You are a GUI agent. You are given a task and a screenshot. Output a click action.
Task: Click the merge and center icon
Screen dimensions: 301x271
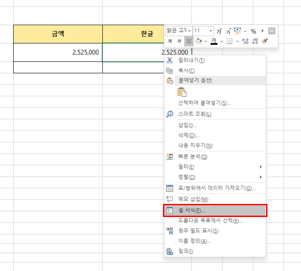click(271, 31)
